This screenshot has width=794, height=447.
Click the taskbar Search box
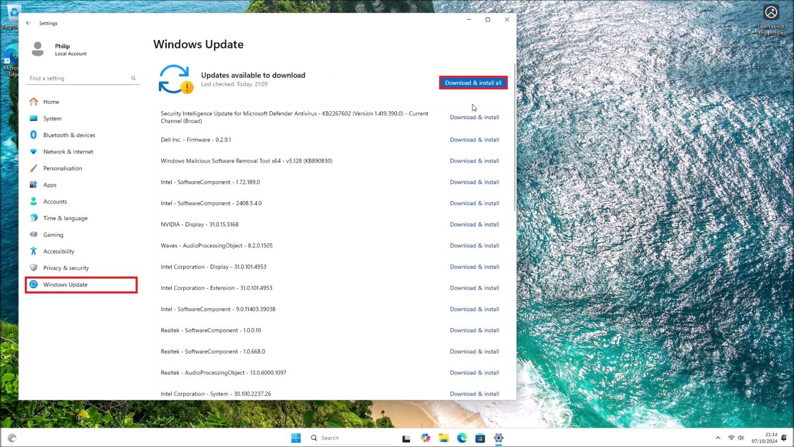tap(350, 438)
